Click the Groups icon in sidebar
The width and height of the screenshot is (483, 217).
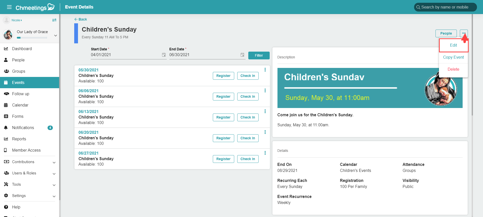[6, 71]
